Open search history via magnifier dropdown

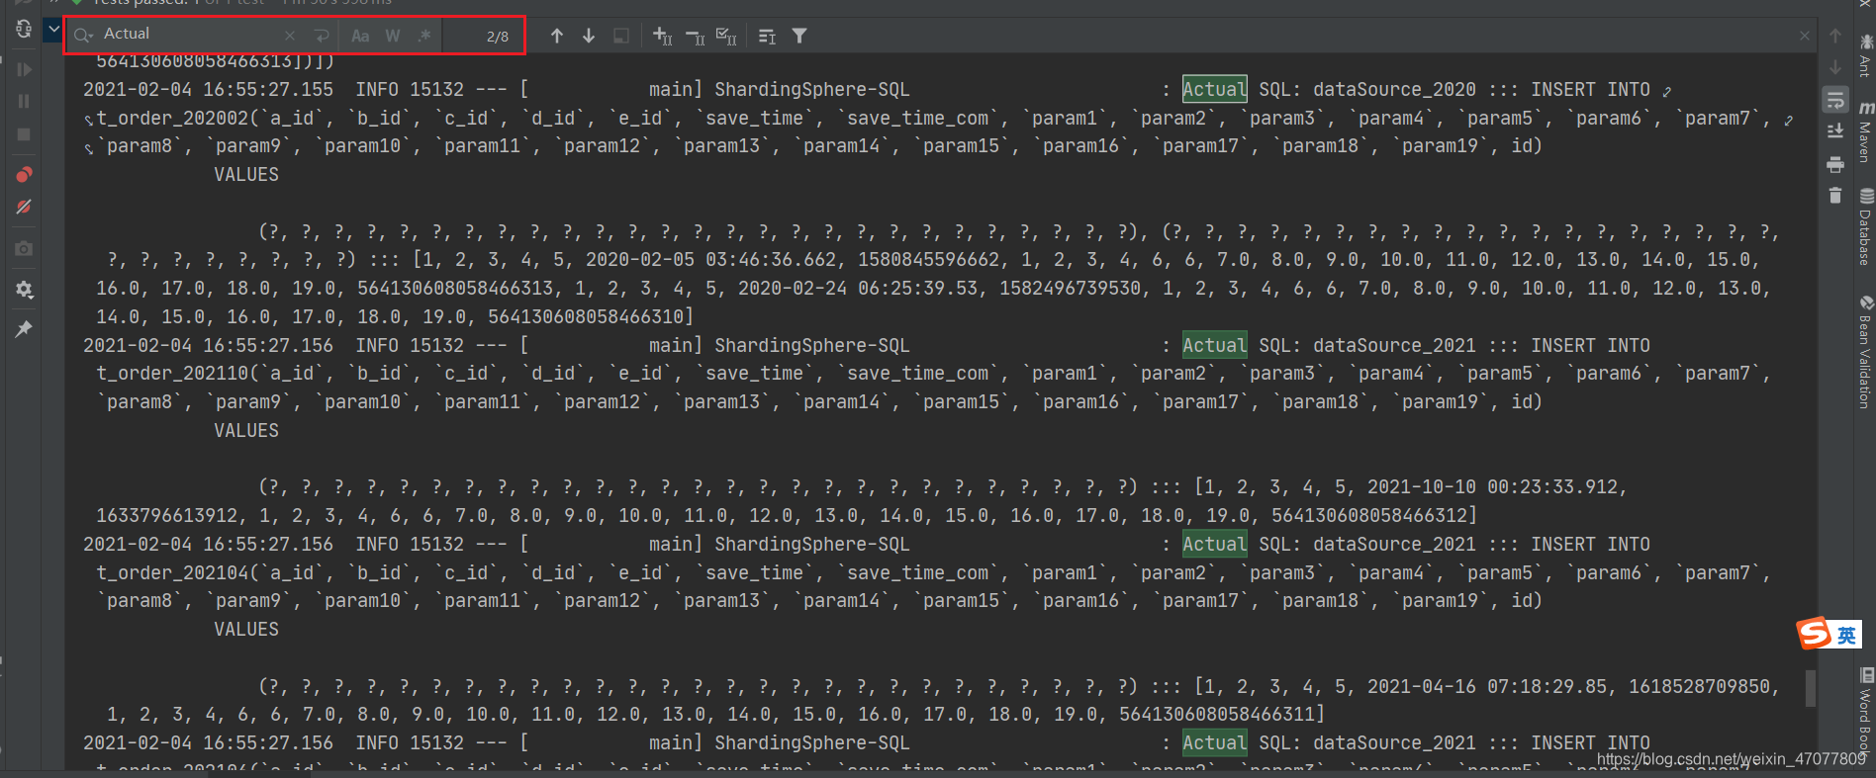click(x=84, y=36)
